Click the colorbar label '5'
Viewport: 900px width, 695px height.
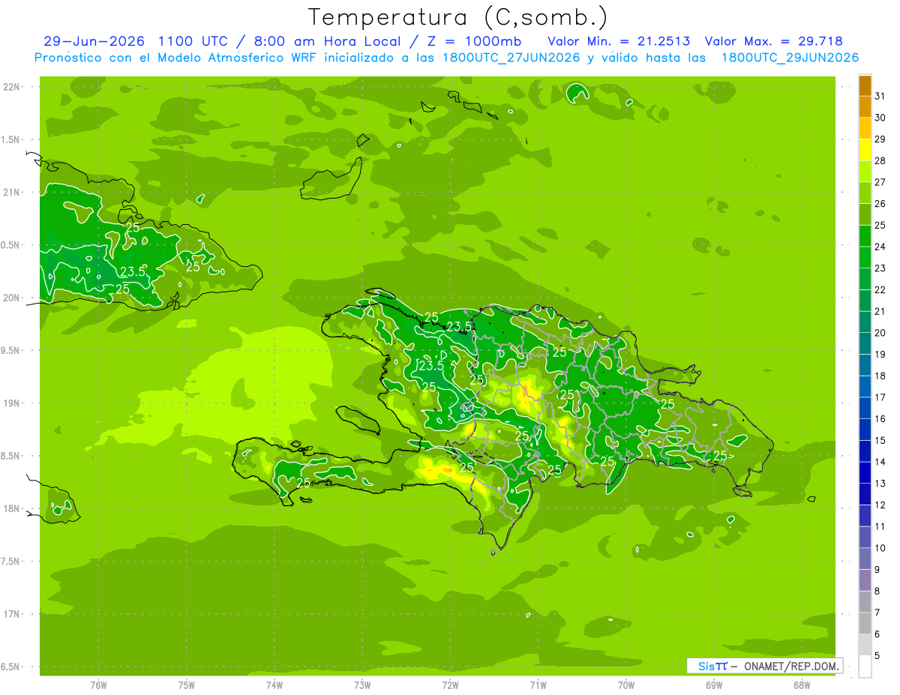pos(877,656)
